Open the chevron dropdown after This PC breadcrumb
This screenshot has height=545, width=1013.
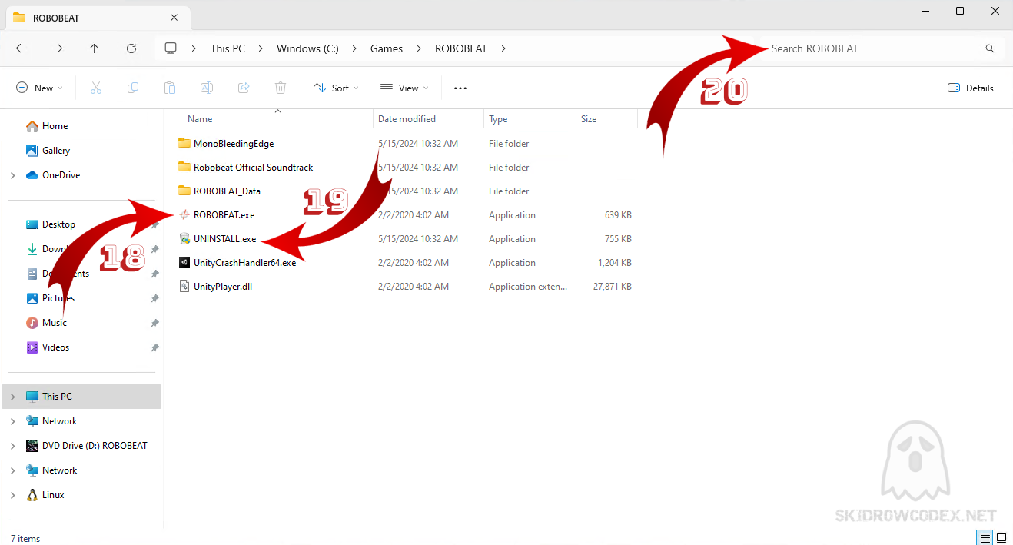click(261, 48)
